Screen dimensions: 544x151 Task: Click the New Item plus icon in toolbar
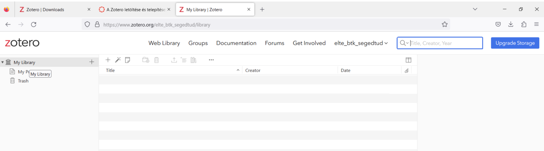[108, 60]
